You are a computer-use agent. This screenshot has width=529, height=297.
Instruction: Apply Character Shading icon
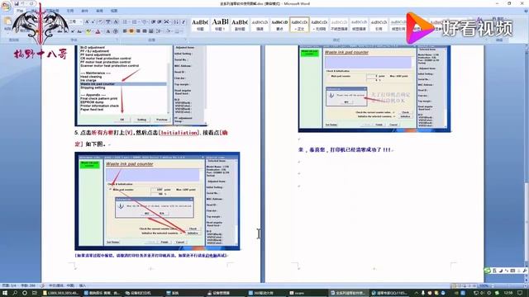pos(108,31)
